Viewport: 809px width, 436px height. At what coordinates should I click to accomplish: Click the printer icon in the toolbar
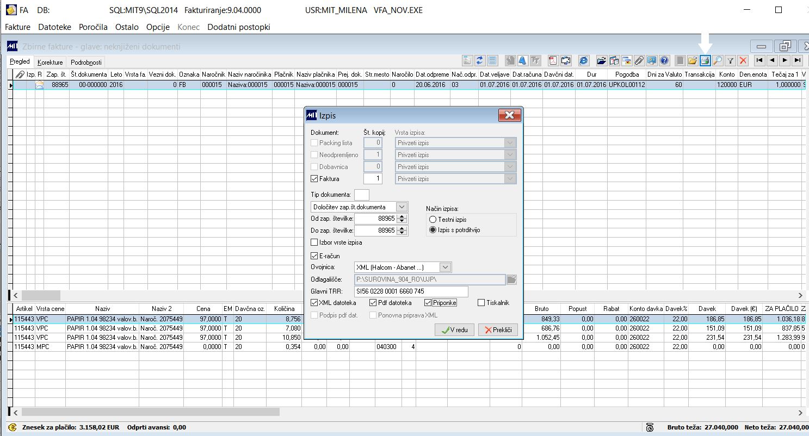tap(705, 60)
